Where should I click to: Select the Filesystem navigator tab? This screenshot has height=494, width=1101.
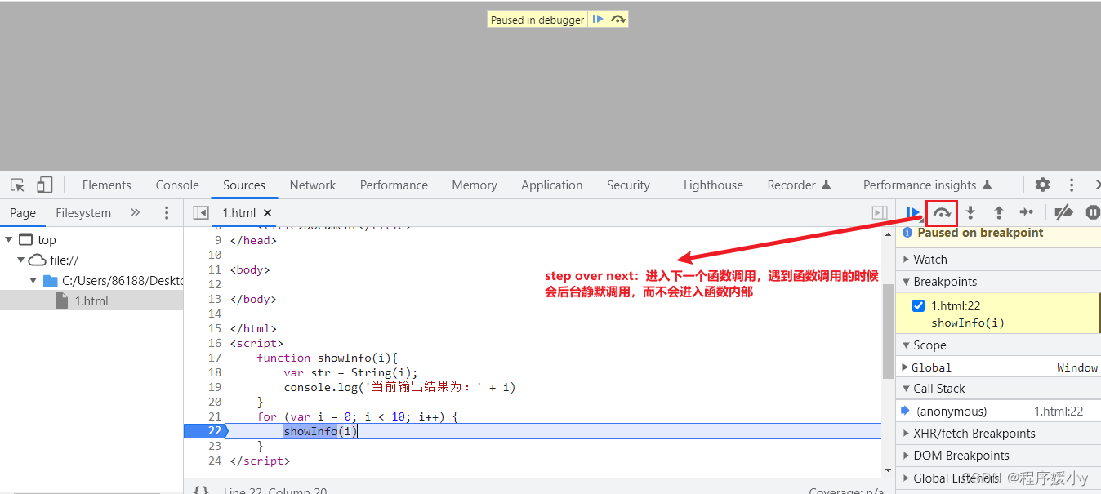(x=83, y=213)
